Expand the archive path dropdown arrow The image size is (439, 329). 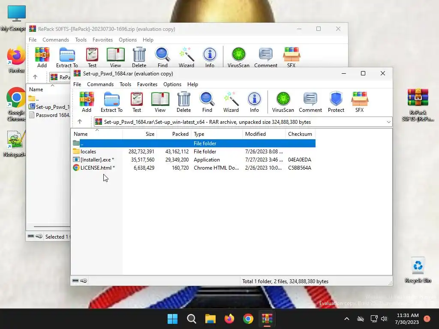point(388,122)
